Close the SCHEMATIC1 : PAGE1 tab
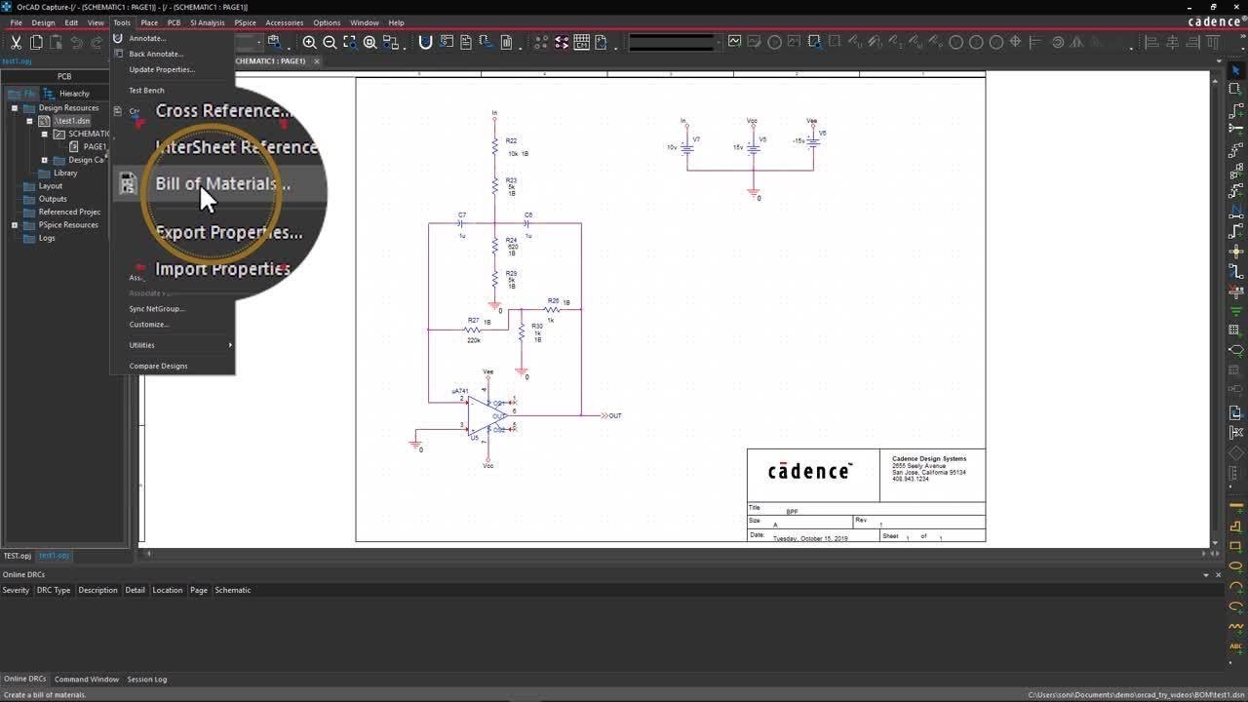The height and width of the screenshot is (702, 1248). click(x=316, y=61)
